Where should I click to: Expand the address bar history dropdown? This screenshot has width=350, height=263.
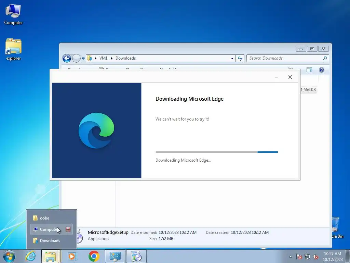click(232, 58)
